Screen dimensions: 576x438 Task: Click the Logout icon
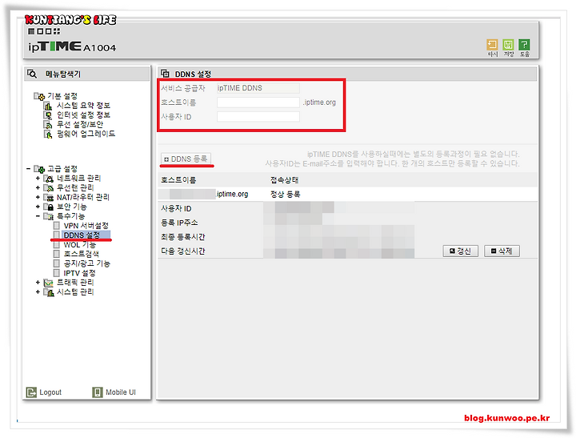[x=31, y=392]
